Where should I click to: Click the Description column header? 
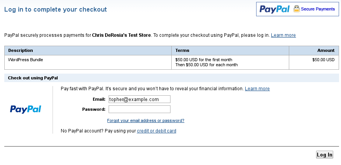point(21,50)
